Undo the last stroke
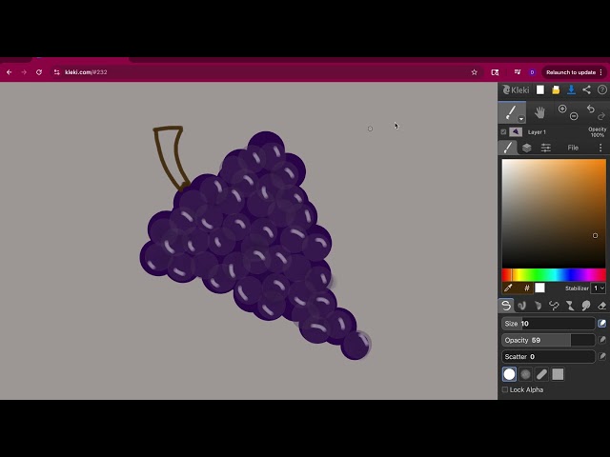The image size is (610, 457). (591, 109)
